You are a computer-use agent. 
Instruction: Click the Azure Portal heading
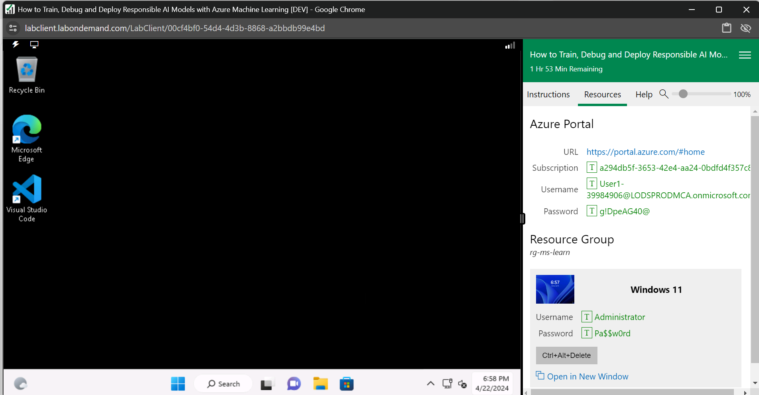coord(562,124)
